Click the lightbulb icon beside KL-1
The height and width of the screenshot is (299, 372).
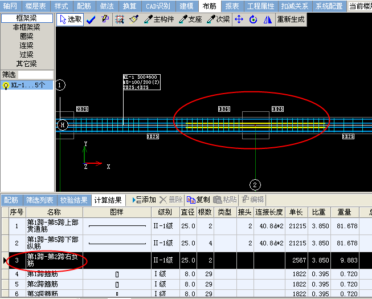[6, 86]
